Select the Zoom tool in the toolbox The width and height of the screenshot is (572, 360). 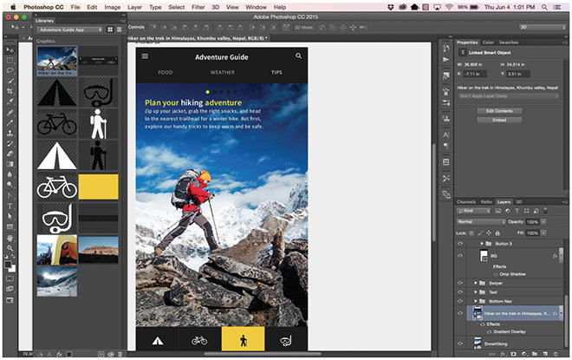pyautogui.click(x=10, y=248)
